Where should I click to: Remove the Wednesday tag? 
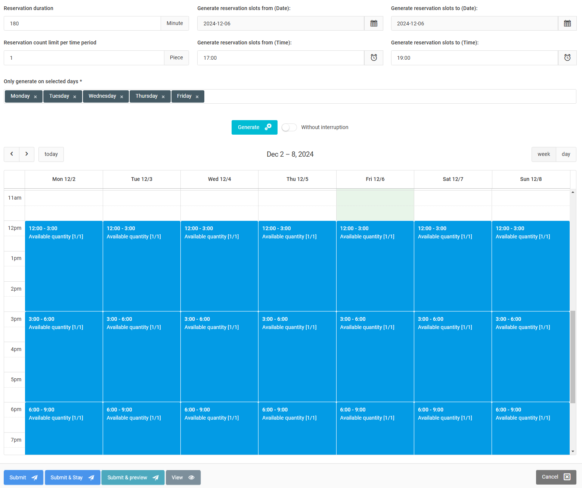click(122, 97)
